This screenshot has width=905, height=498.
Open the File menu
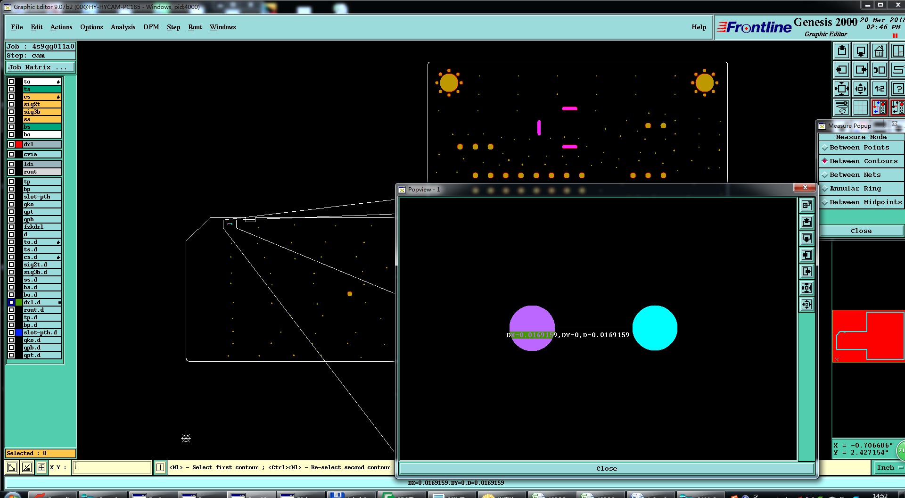coord(17,27)
